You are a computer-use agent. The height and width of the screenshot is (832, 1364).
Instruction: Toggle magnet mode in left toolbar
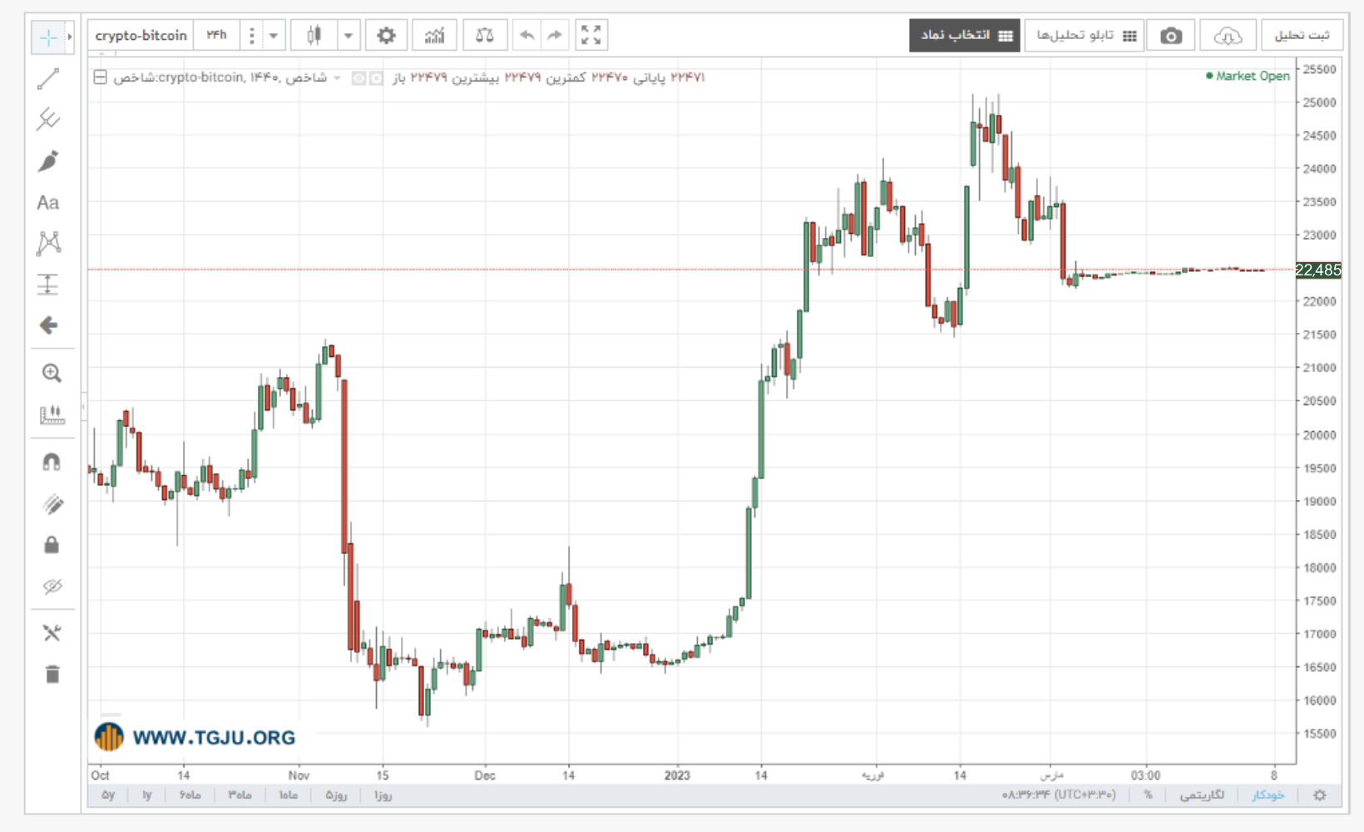pos(52,462)
